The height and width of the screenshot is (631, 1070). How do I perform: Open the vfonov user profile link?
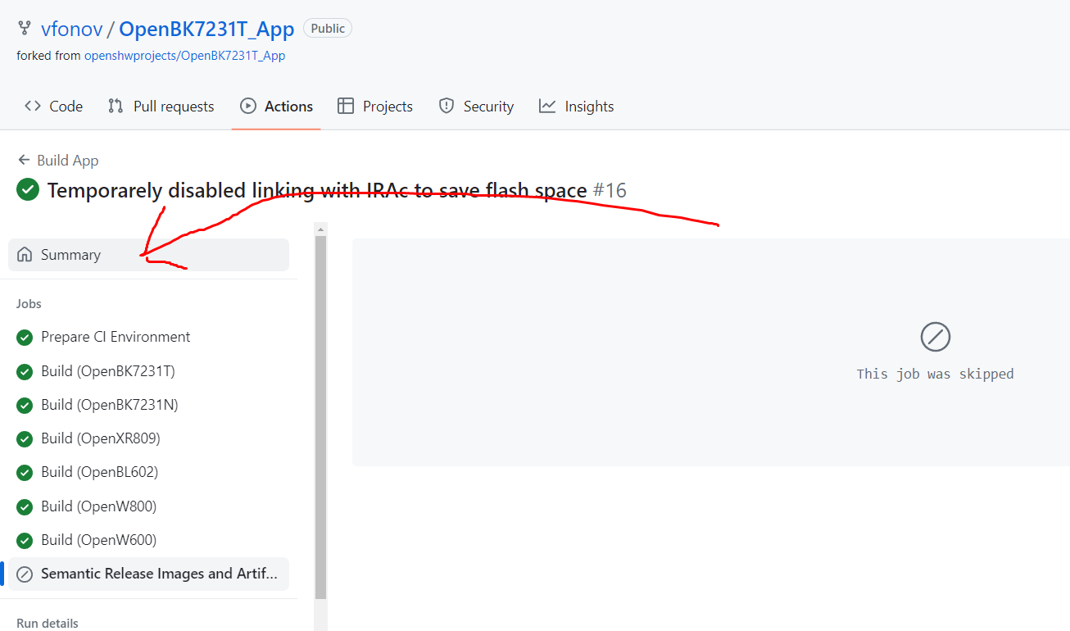72,30
